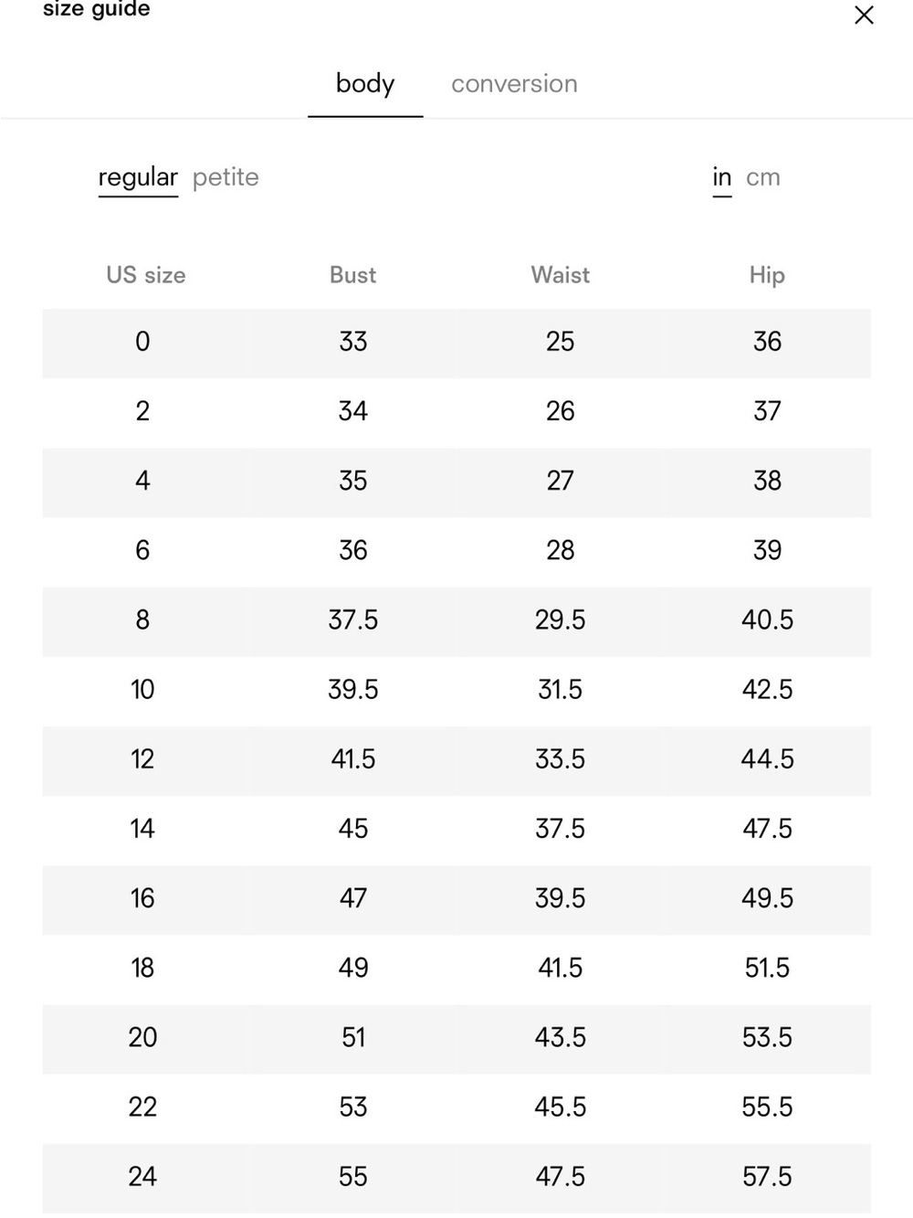The width and height of the screenshot is (913, 1218).
Task: Switch measurements to cm
Action: [x=763, y=177]
